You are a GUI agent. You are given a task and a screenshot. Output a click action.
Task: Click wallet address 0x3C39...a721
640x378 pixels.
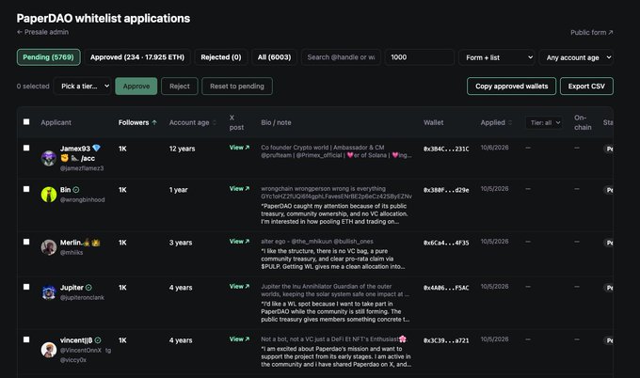pos(446,340)
